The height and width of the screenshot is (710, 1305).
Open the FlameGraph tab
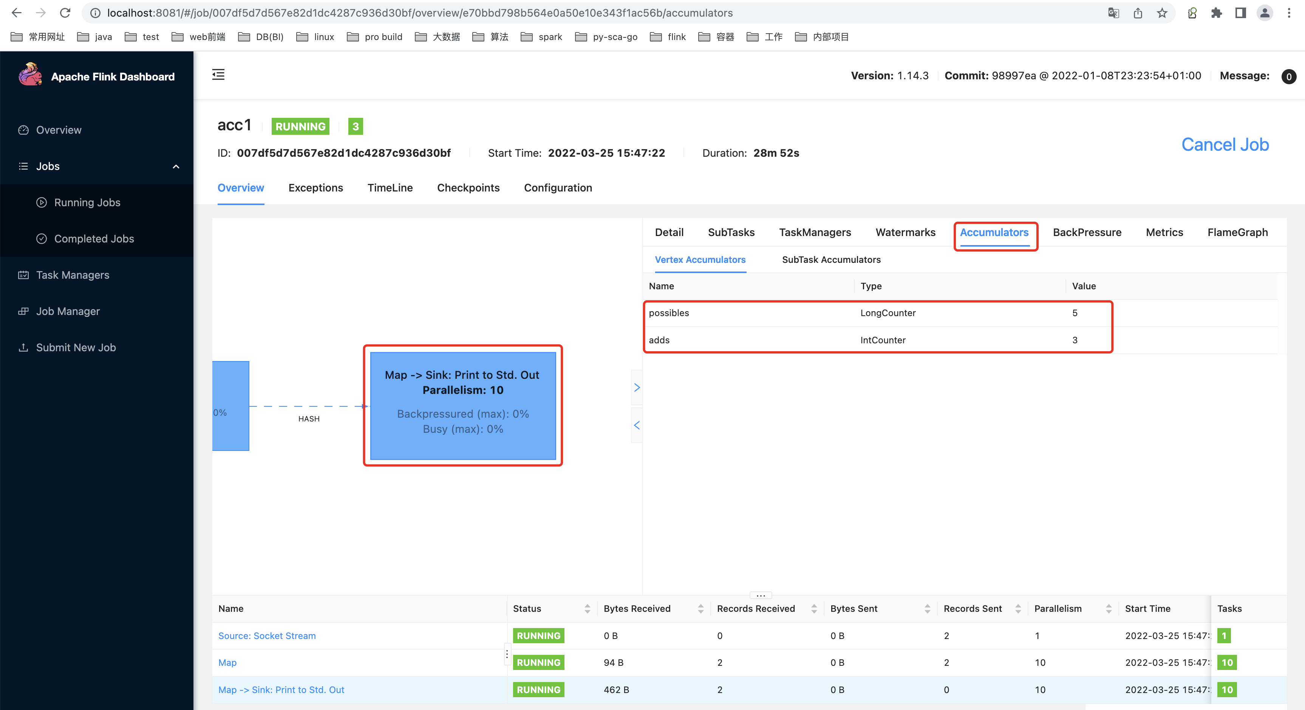[x=1238, y=232]
